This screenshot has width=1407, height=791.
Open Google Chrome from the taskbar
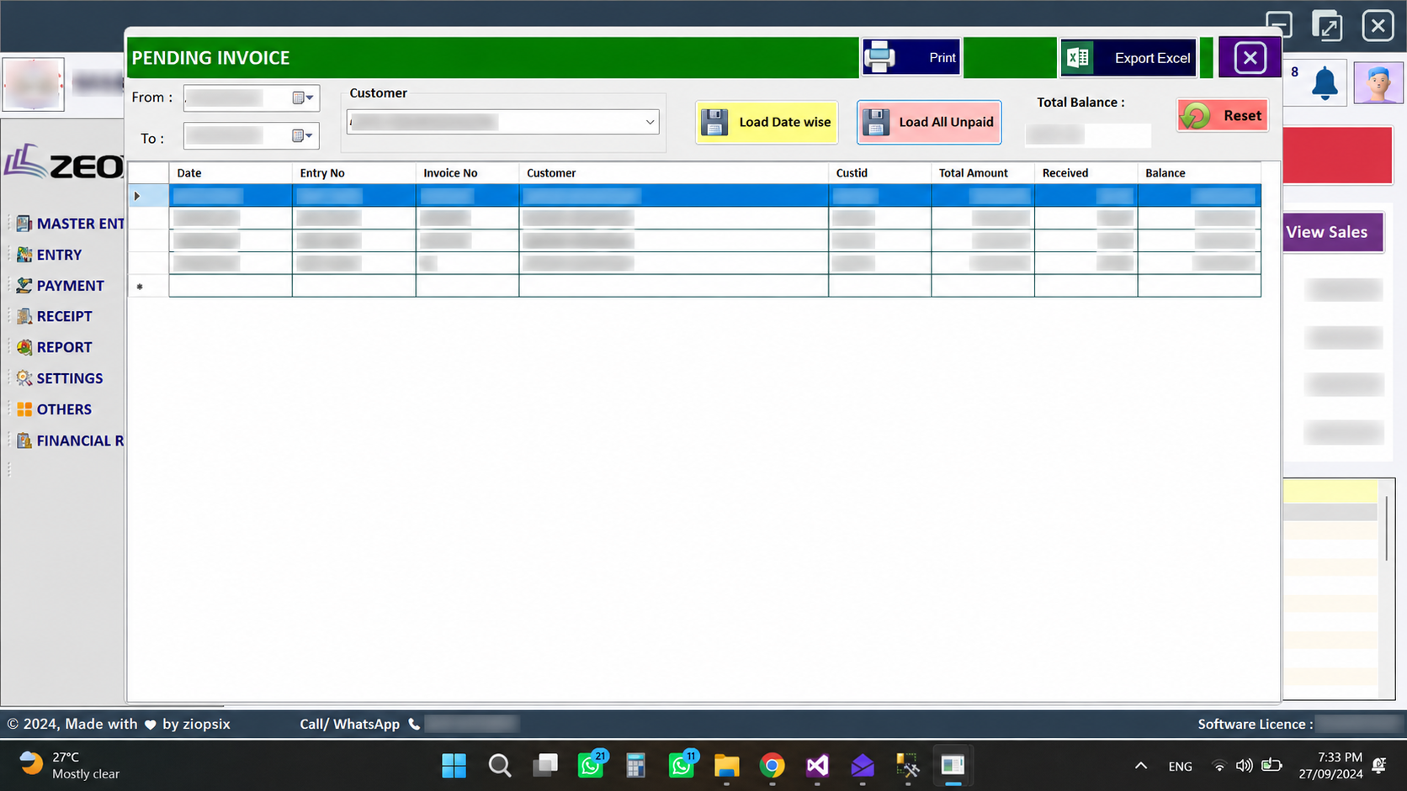[x=772, y=766]
